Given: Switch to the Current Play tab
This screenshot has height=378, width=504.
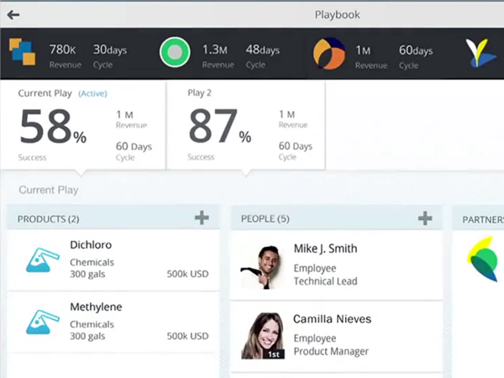Looking at the screenshot, I should [x=82, y=126].
